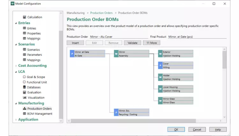The image size is (239, 136).
Task: Expand the Application section
Action: point(16,120)
